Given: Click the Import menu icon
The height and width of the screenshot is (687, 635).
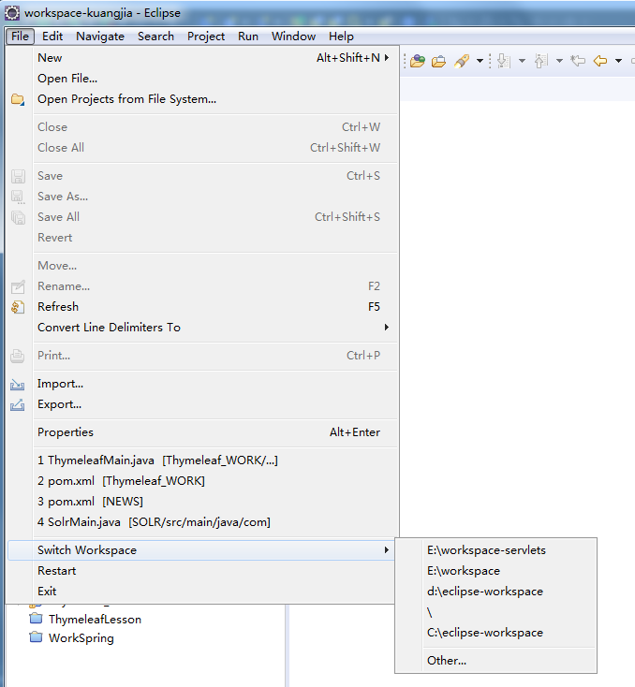Looking at the screenshot, I should pos(18,385).
